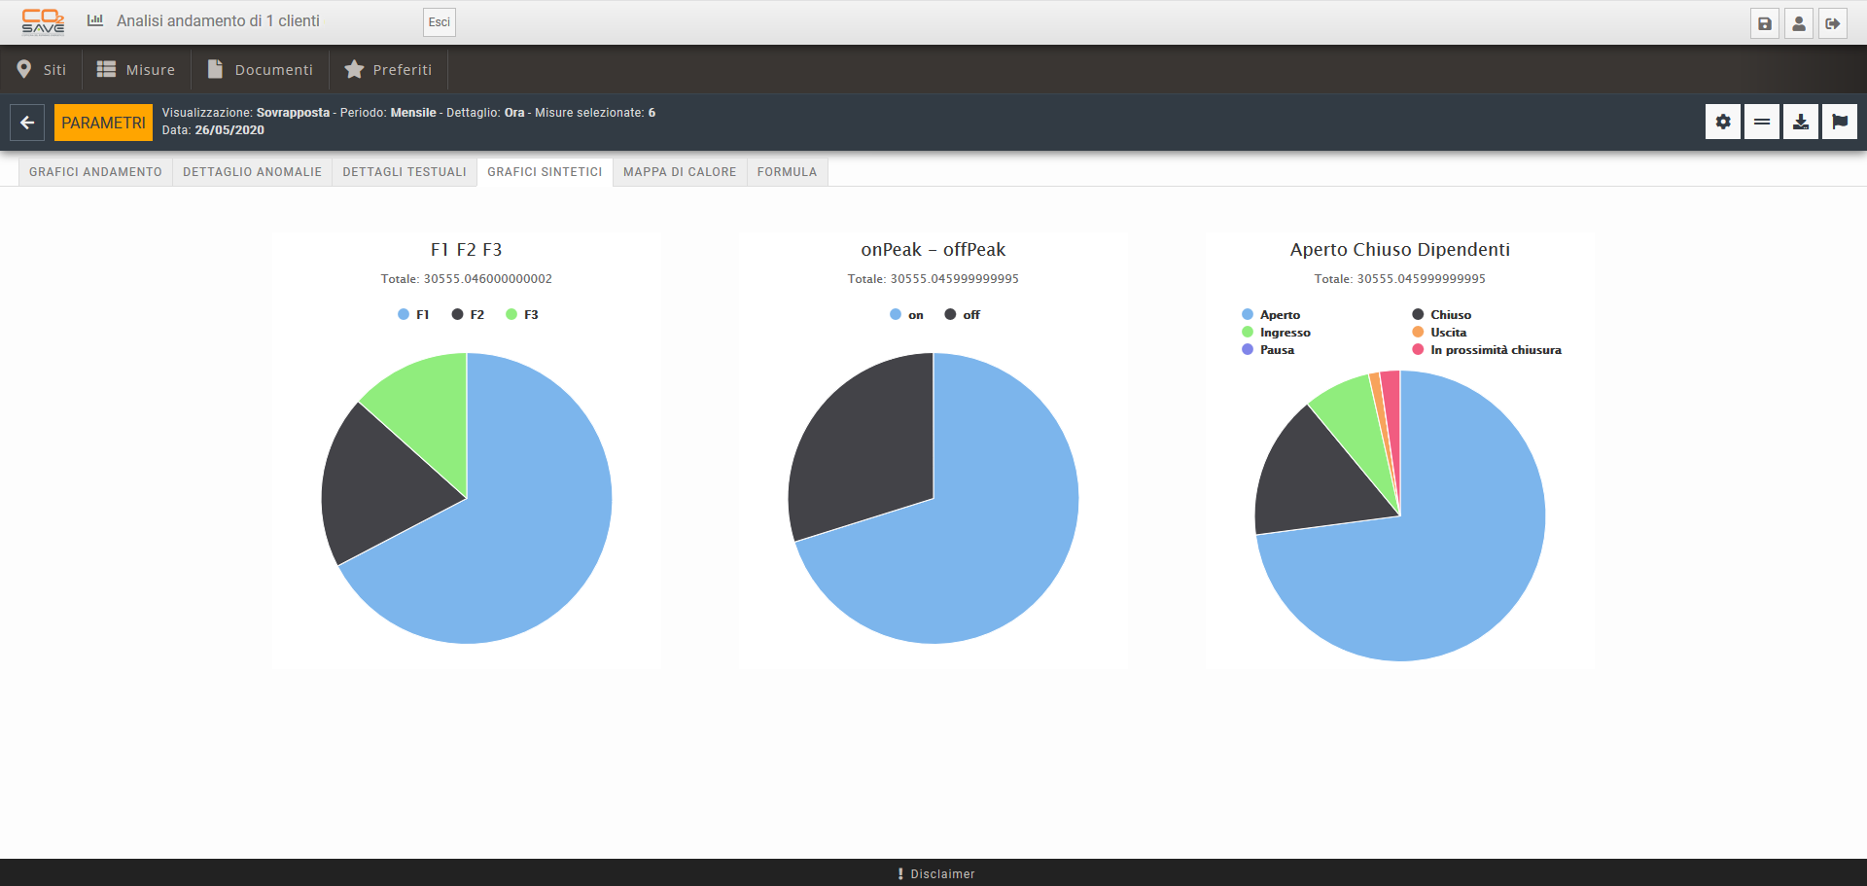Screen dimensions: 1867x886
Task: Click the flag icon button
Action: (x=1840, y=122)
